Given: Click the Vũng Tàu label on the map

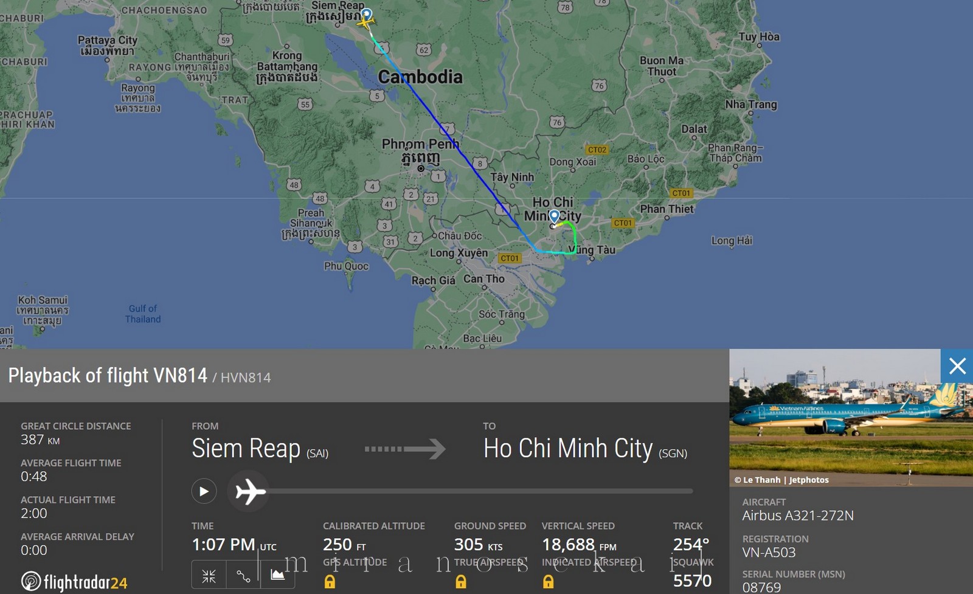Looking at the screenshot, I should (592, 250).
